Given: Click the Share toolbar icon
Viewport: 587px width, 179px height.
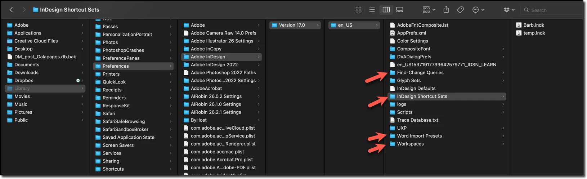Looking at the screenshot, I should [446, 10].
